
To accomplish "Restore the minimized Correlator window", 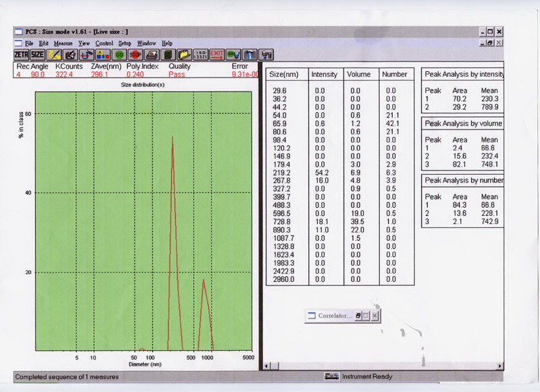I will click(x=358, y=315).
